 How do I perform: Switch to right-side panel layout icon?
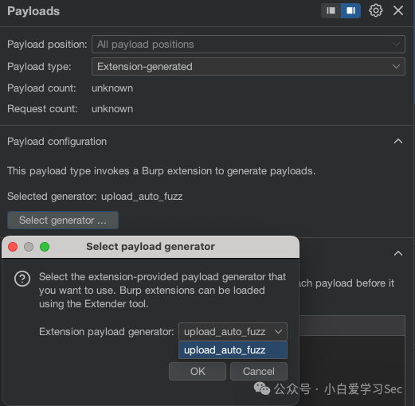coord(350,10)
